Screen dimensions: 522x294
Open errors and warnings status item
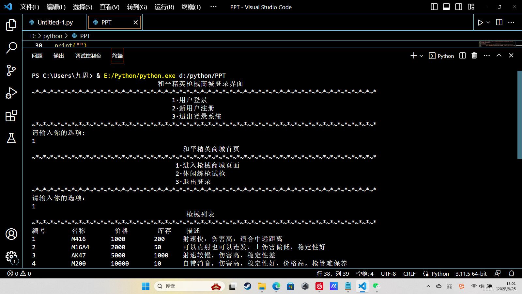click(x=19, y=274)
